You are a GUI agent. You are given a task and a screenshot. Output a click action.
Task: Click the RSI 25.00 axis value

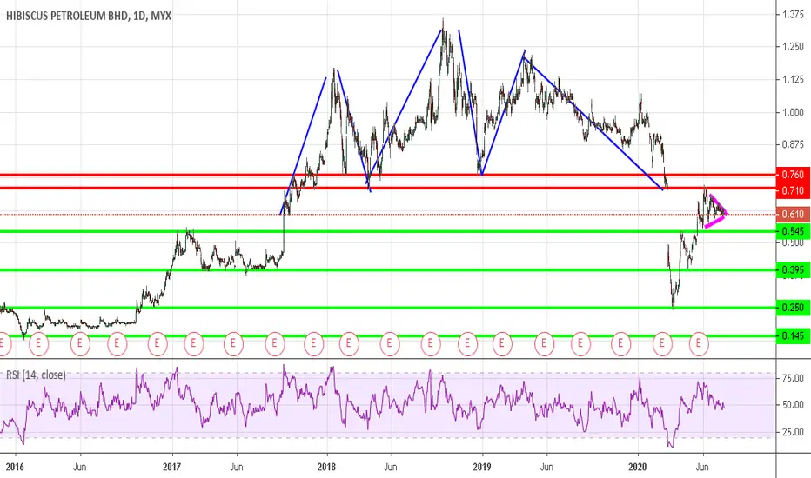tap(793, 432)
